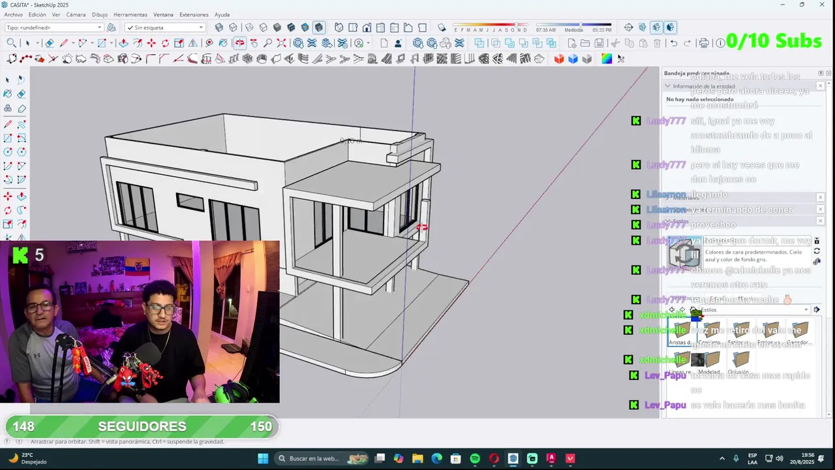Select the Circle tool in left toolbar

click(x=8, y=151)
